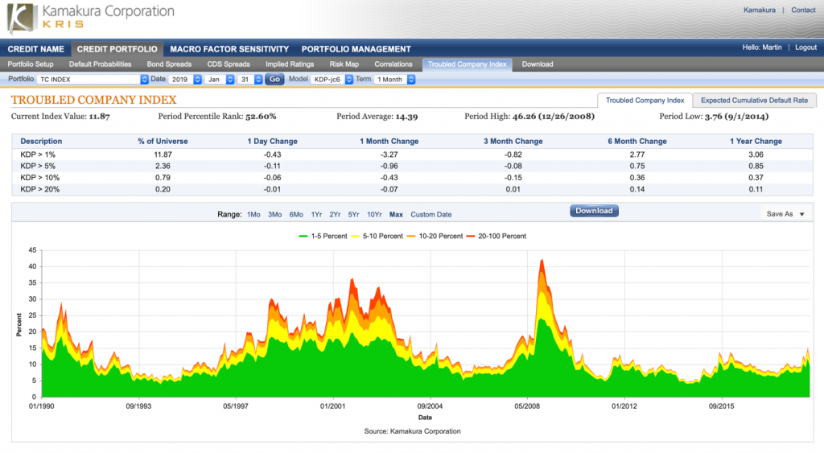This screenshot has height=453, width=824.
Task: Toggle the 10-20 Percent legend series
Action: pyautogui.click(x=435, y=236)
